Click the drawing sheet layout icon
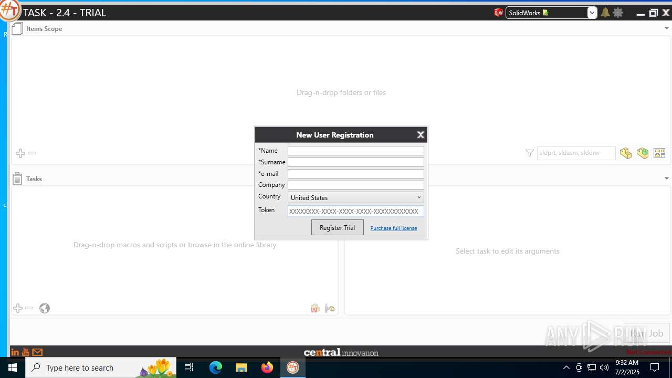The width and height of the screenshot is (672, 378). [659, 153]
